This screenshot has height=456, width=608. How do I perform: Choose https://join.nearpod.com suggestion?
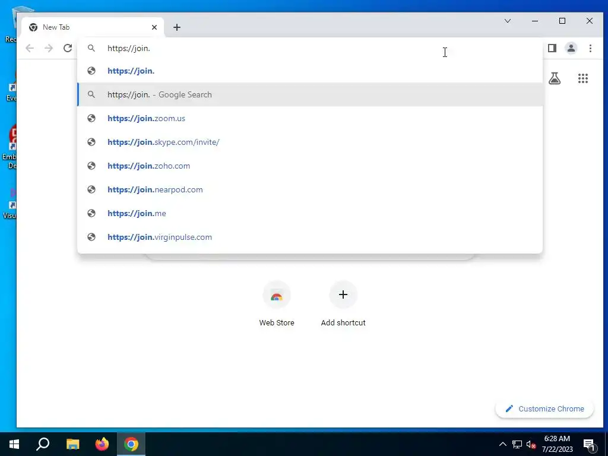pyautogui.click(x=310, y=189)
